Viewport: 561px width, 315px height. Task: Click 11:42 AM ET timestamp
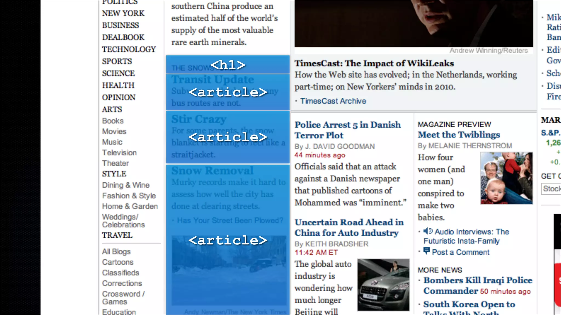(316, 253)
